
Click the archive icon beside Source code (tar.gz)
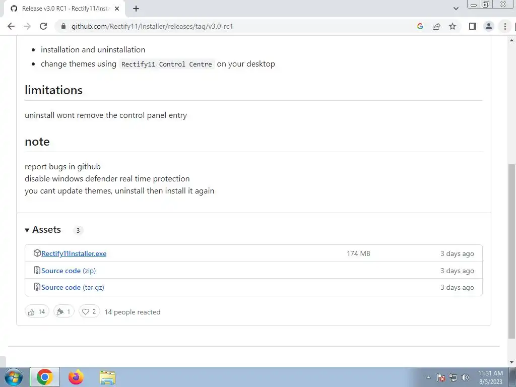[37, 287]
